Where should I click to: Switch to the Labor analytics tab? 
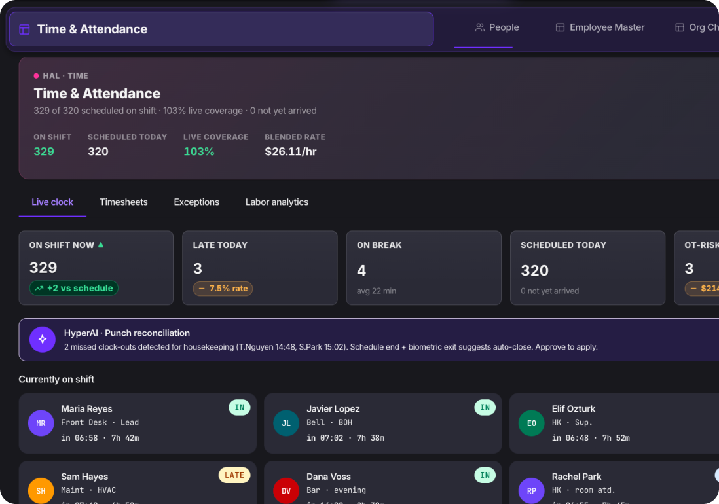(276, 202)
